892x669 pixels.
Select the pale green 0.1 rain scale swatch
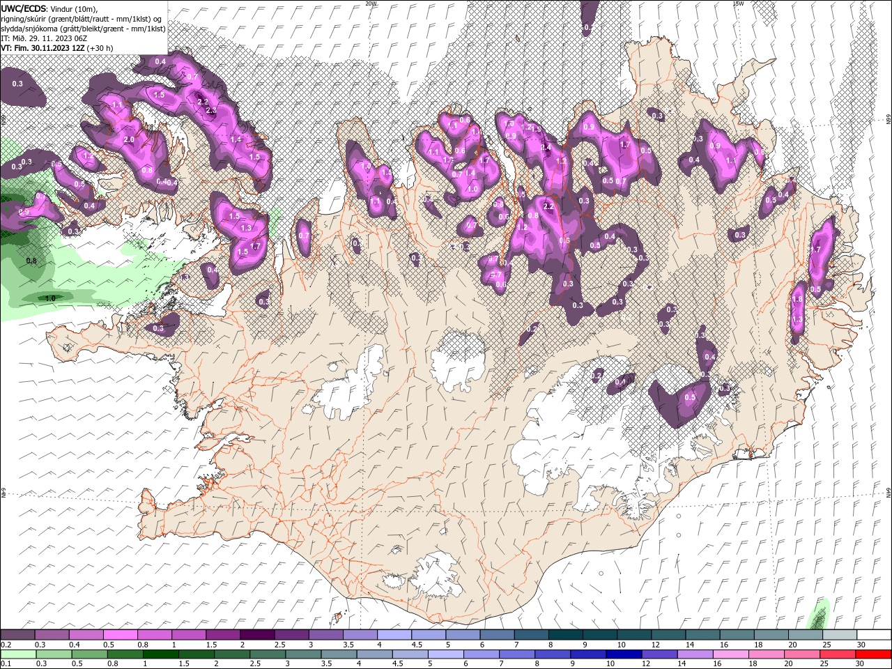pyautogui.click(x=18, y=654)
